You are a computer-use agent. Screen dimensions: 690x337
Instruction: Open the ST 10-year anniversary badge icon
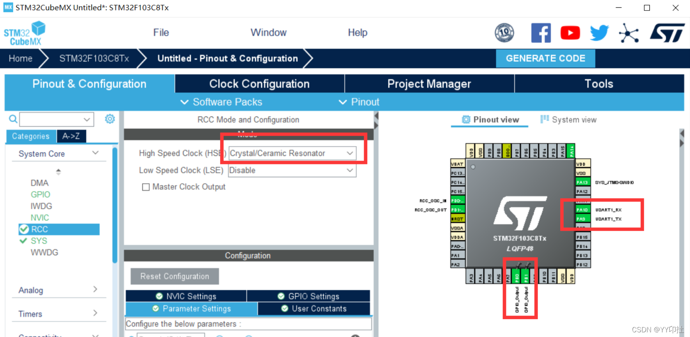[504, 32]
